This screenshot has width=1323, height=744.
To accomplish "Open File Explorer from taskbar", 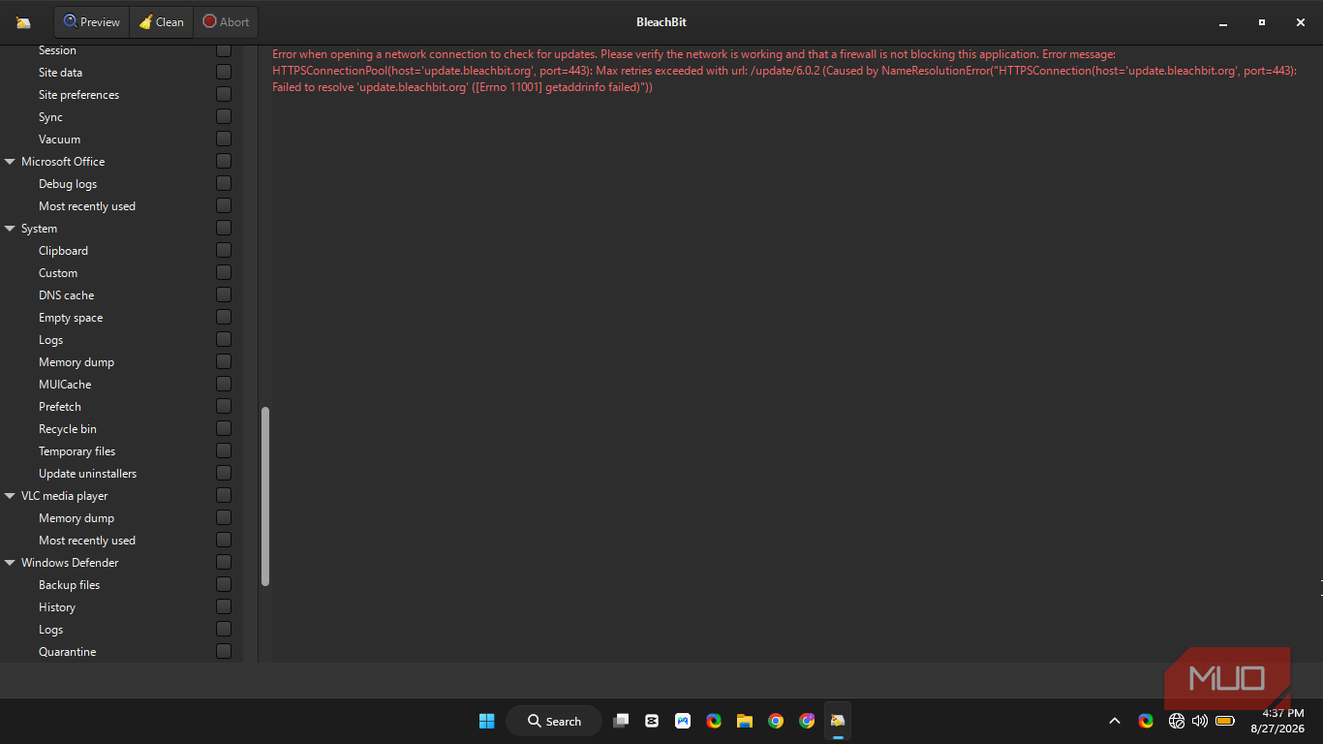I will (745, 721).
